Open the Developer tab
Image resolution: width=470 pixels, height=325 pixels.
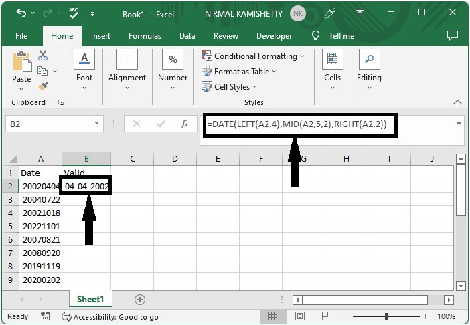tap(274, 36)
